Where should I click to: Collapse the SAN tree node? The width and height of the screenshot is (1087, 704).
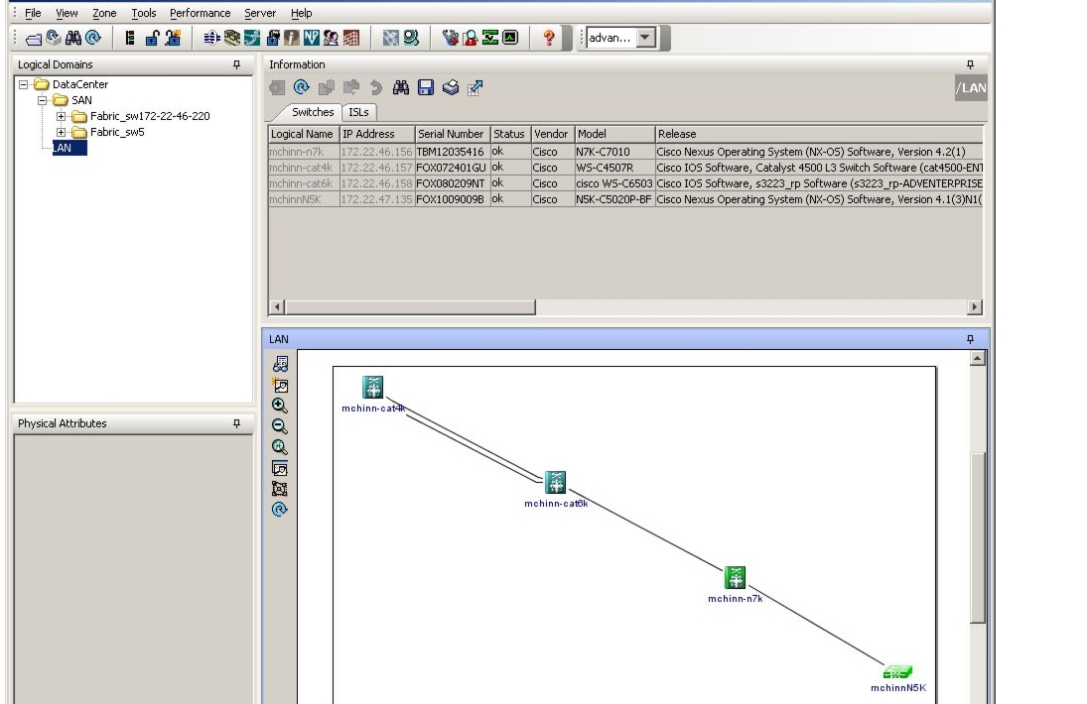point(43,100)
